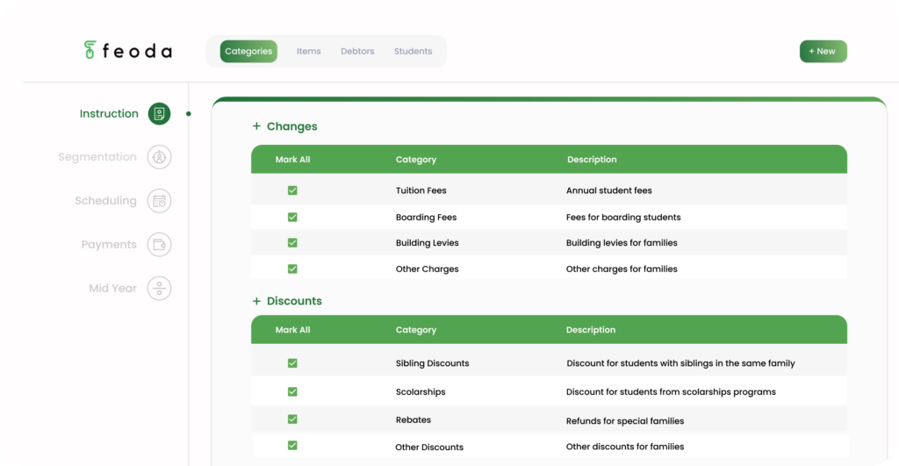899x466 pixels.
Task: Click the Rebates category cell
Action: [414, 419]
